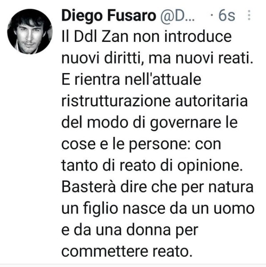This screenshot has width=266, height=267.
Task: Click the line 'un figlio nasce da un uomo'
Action: (x=158, y=209)
